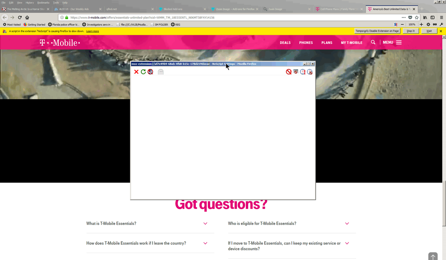The width and height of the screenshot is (446, 260).
Task: Close the NoScript popup via red X icon
Action: (137, 72)
